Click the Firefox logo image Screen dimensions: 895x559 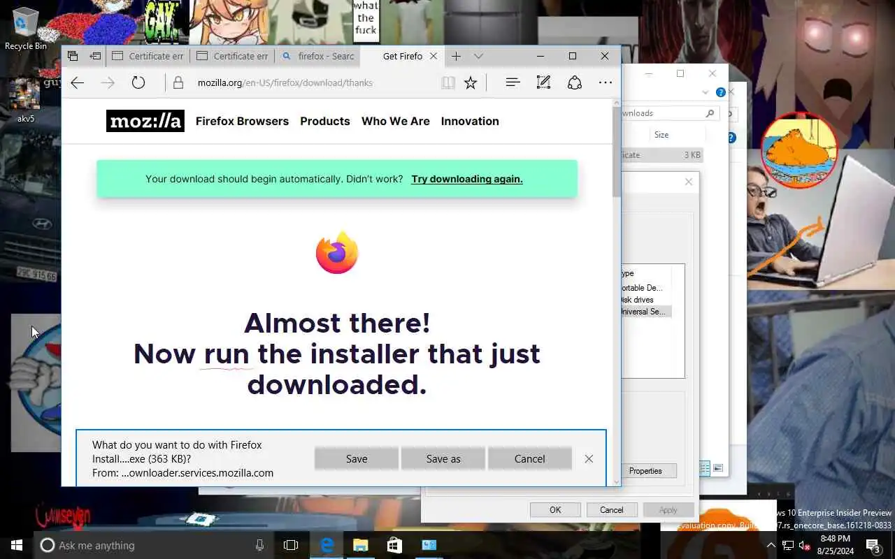point(337,252)
